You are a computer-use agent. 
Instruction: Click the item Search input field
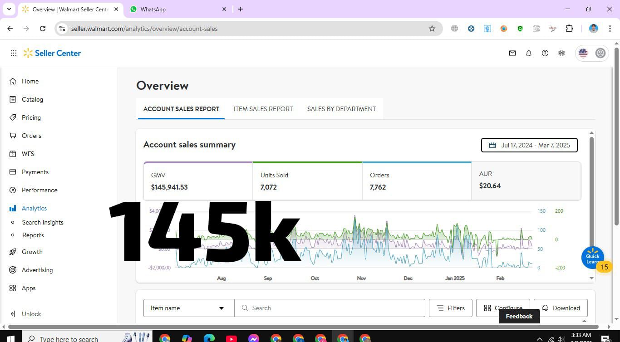tap(330, 308)
